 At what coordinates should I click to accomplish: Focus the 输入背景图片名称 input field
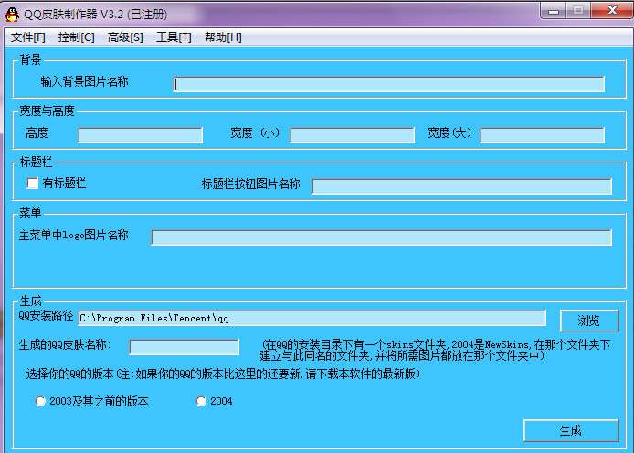(x=389, y=84)
